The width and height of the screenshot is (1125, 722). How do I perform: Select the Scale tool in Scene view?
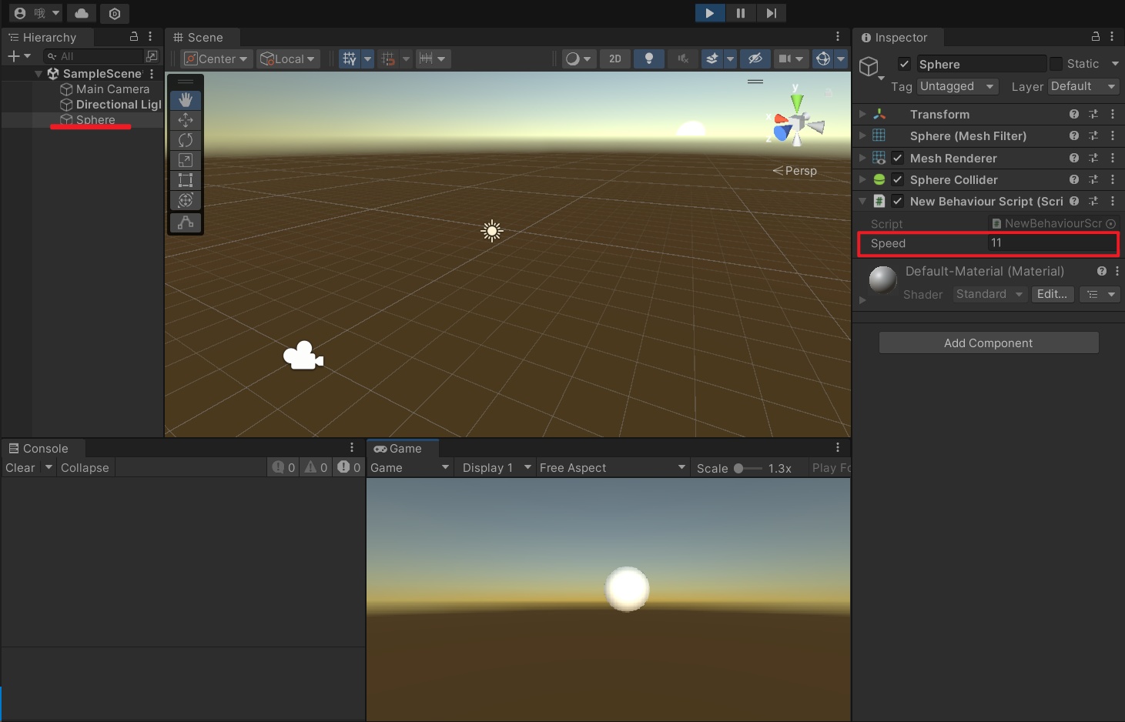pos(186,160)
